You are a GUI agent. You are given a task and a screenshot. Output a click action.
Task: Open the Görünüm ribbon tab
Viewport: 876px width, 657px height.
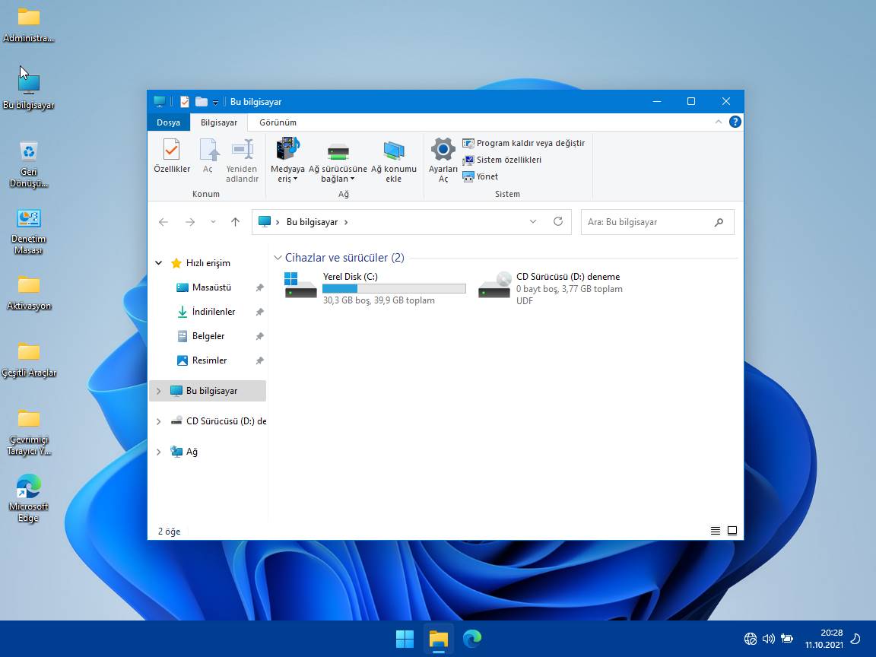(278, 122)
